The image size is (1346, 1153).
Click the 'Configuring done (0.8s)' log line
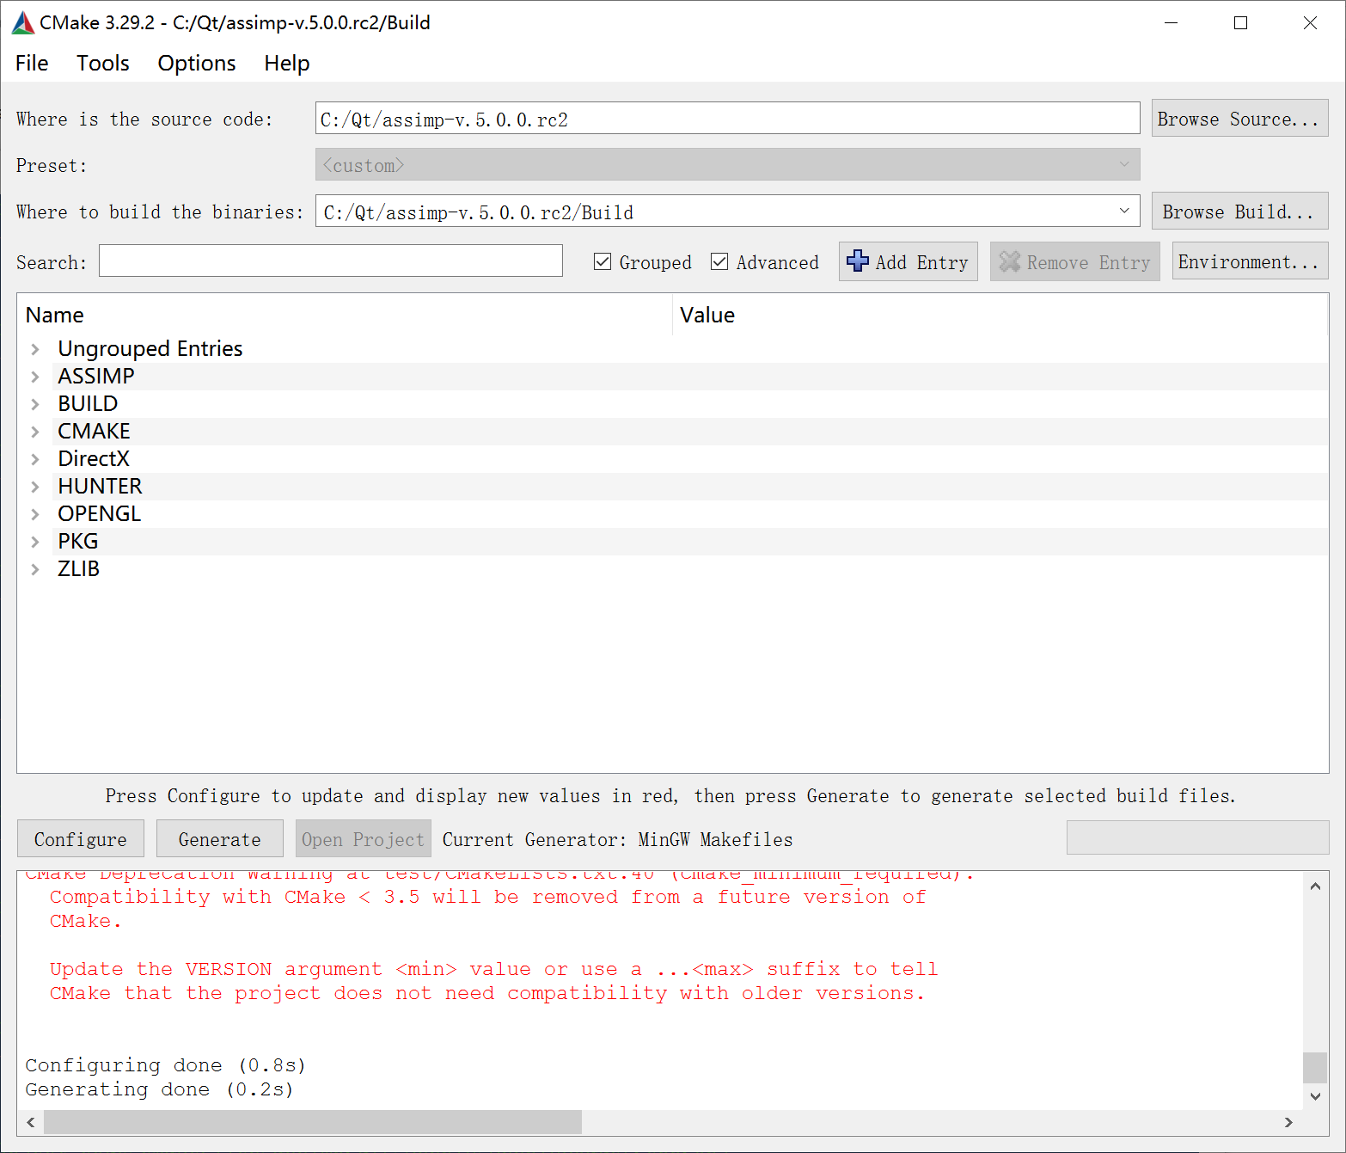click(x=165, y=1065)
